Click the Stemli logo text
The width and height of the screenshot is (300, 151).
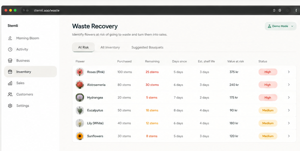coord(13,25)
